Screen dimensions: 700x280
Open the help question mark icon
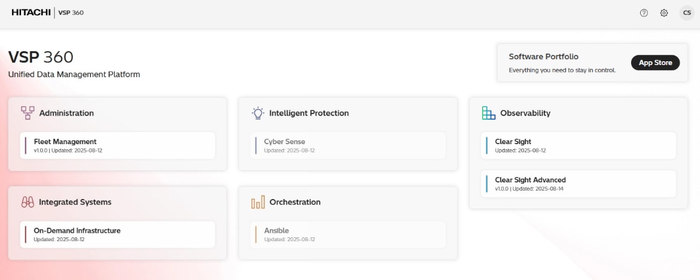click(x=644, y=13)
